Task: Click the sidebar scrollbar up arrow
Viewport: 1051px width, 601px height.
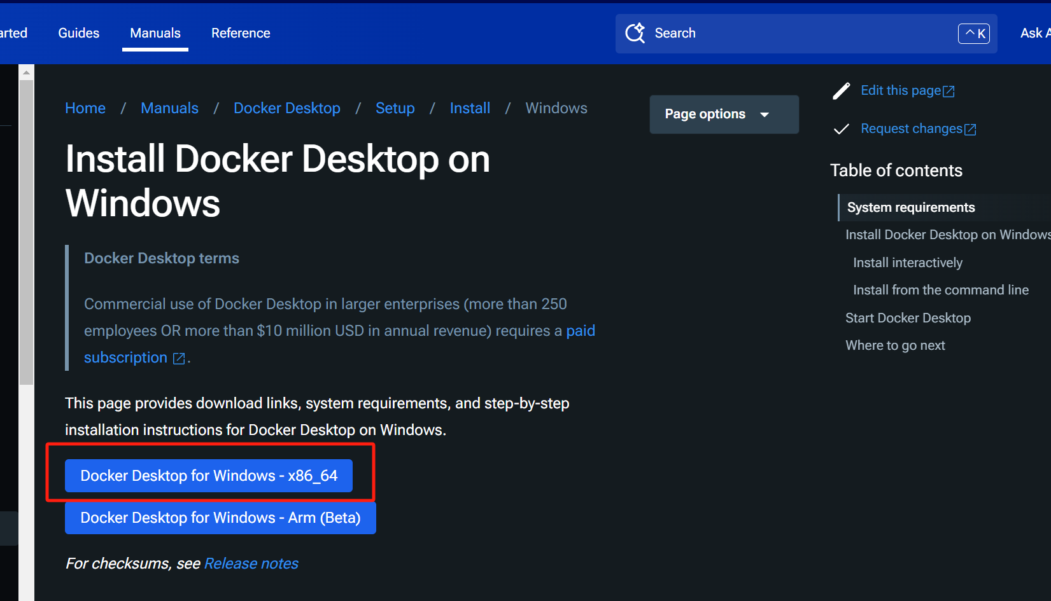Action: pyautogui.click(x=26, y=73)
